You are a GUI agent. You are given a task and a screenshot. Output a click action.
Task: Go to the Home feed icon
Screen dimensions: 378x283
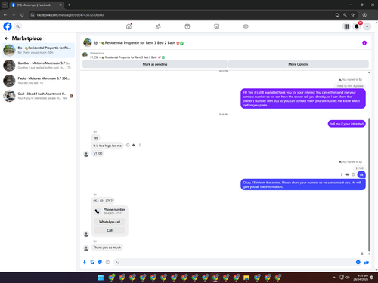129,26
